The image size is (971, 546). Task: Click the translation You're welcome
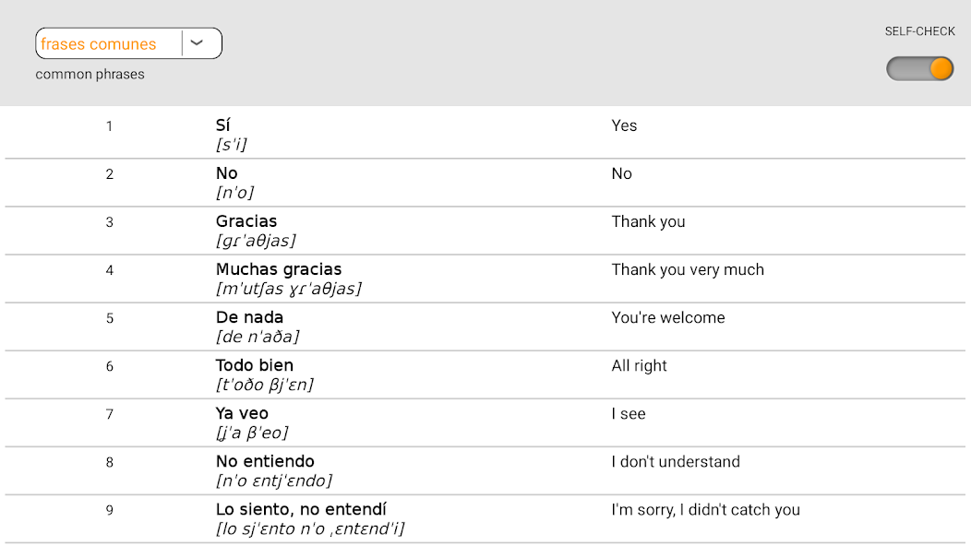coord(668,317)
